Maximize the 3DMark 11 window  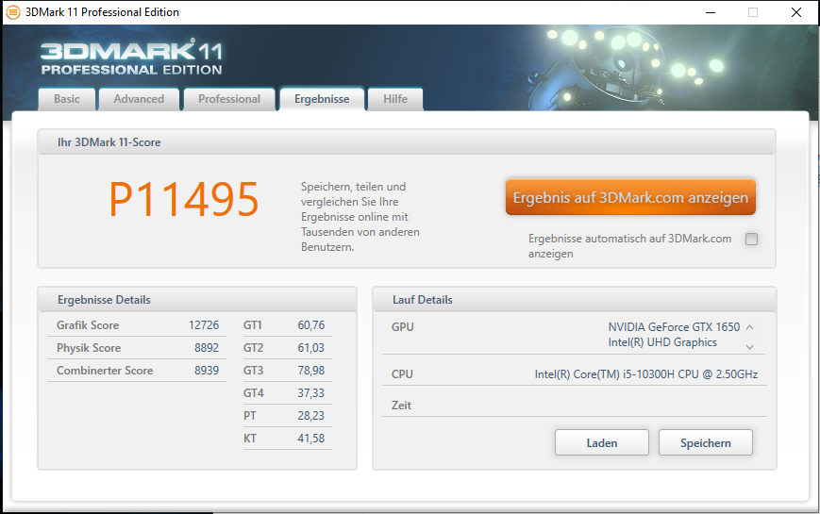pos(753,12)
